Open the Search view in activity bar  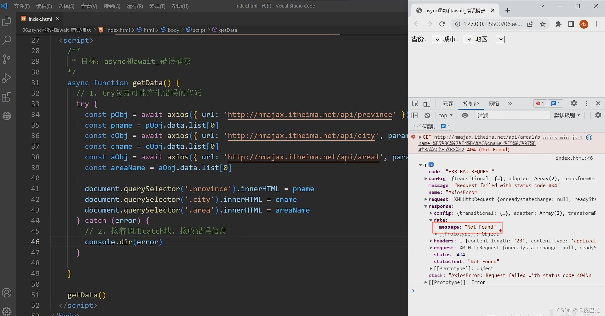click(x=7, y=40)
